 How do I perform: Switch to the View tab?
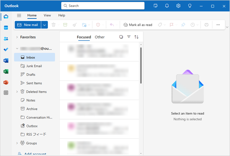point(47,15)
